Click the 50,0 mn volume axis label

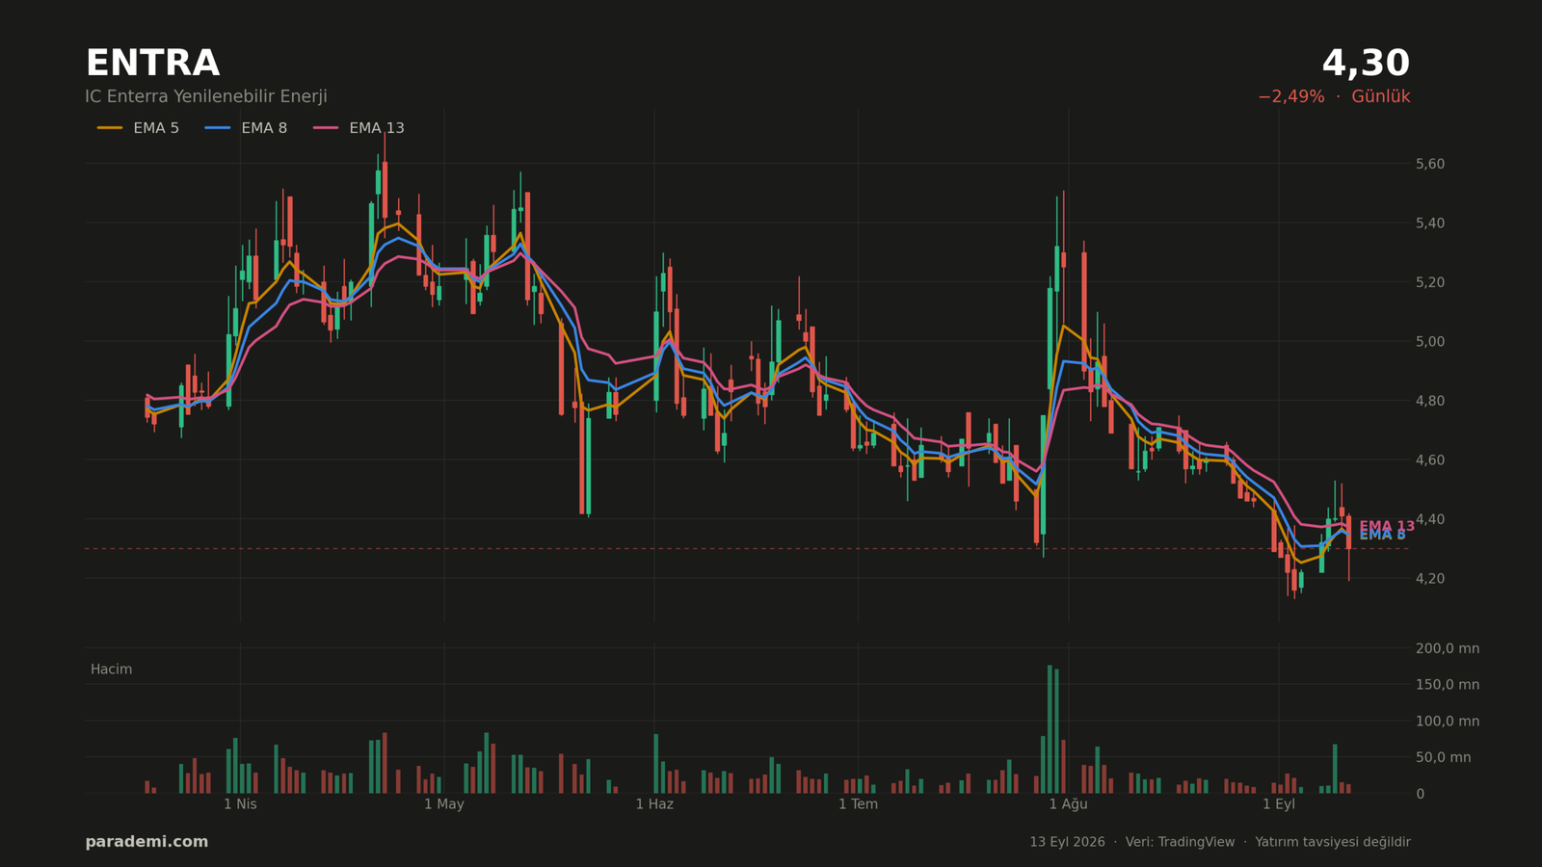point(1444,758)
